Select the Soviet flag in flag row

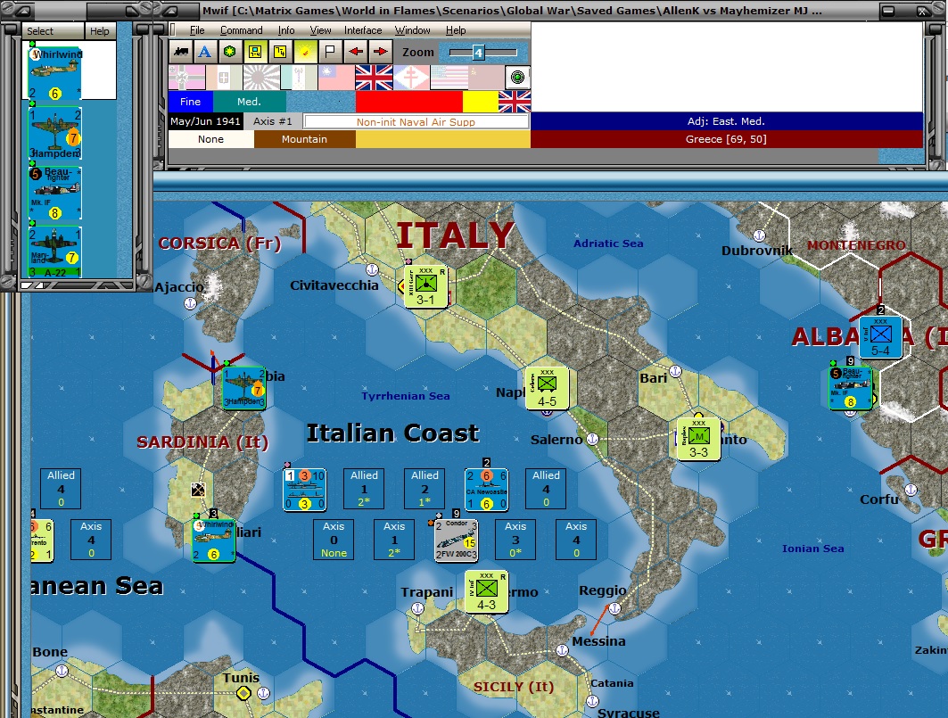click(486, 78)
